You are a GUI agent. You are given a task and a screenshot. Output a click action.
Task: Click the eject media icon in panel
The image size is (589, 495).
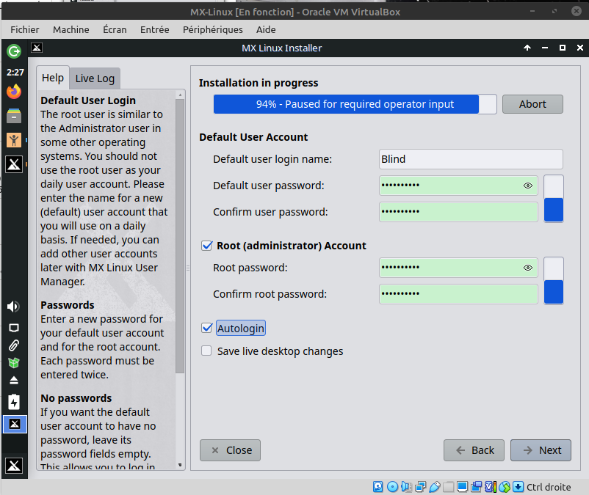(x=13, y=381)
